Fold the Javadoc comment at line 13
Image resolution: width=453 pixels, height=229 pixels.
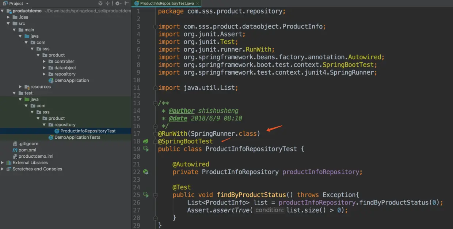[x=155, y=104]
